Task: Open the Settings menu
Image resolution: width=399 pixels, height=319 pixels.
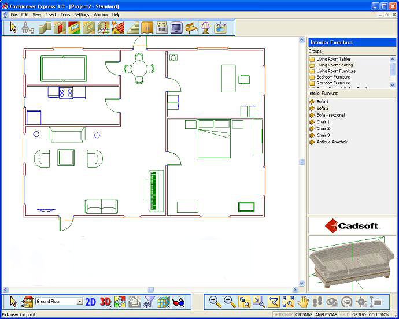Action: [x=82, y=15]
